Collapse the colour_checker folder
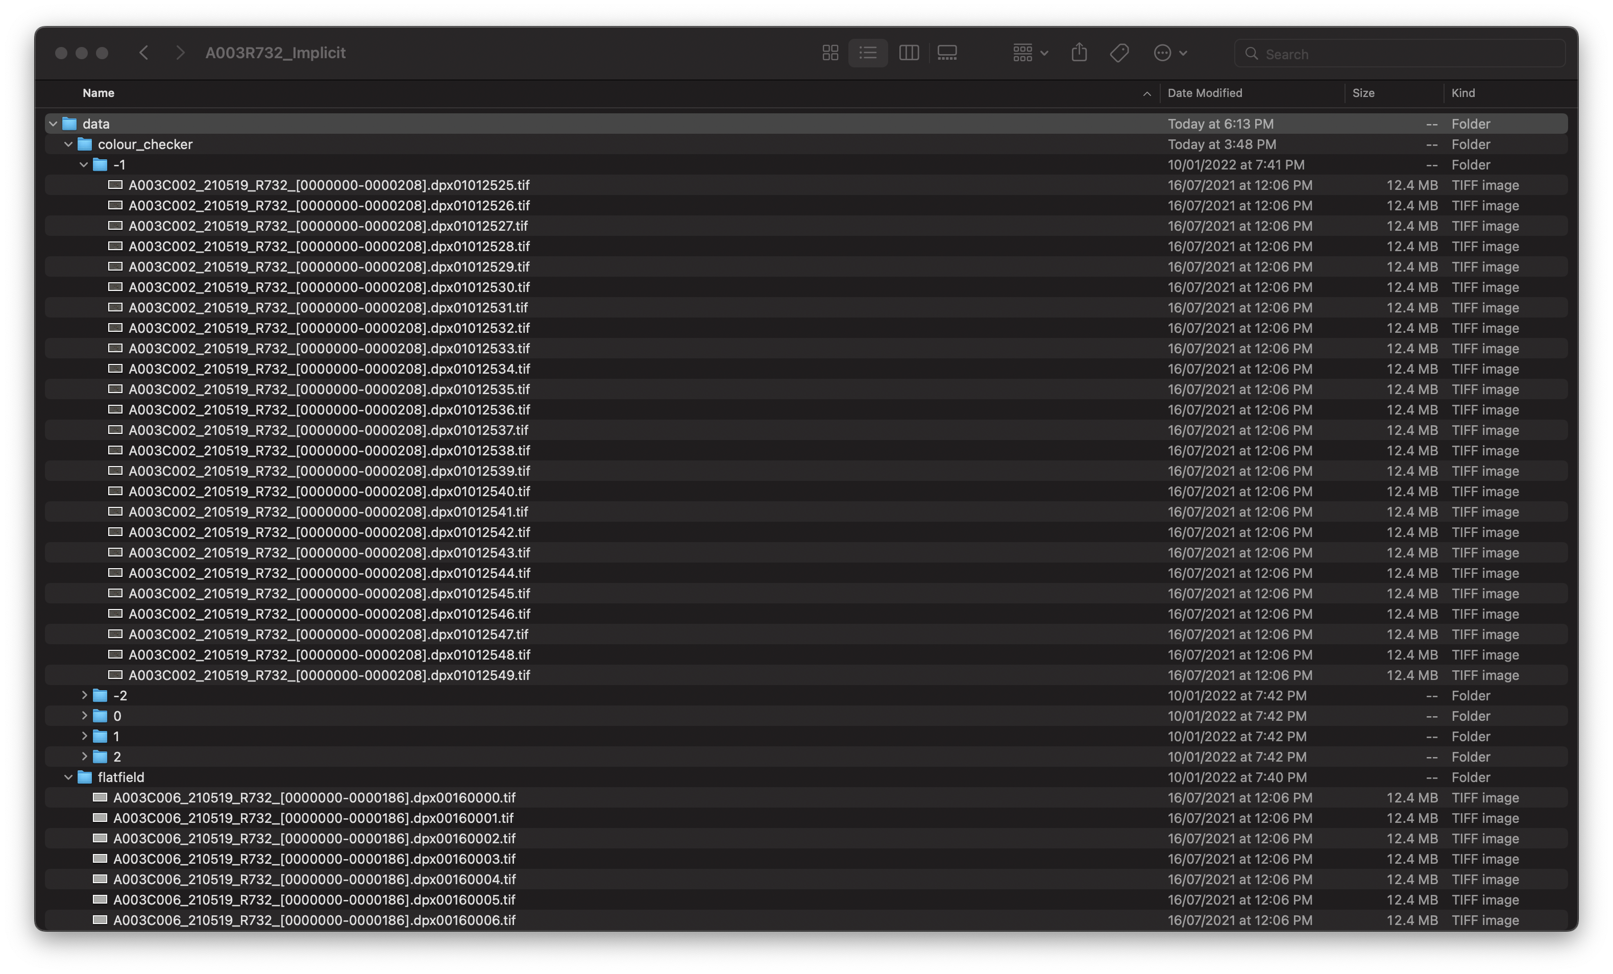 [68, 144]
